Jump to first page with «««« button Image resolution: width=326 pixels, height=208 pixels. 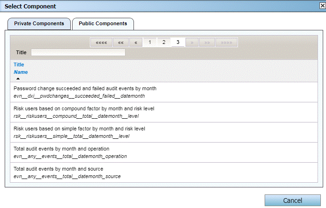click(101, 43)
